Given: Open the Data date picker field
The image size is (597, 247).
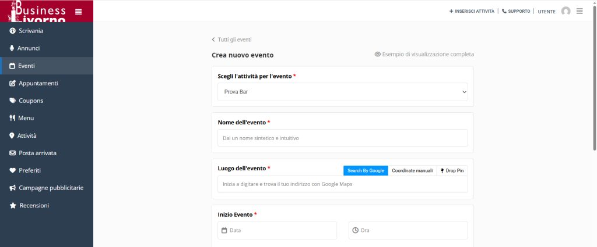Looking at the screenshot, I should (277, 230).
